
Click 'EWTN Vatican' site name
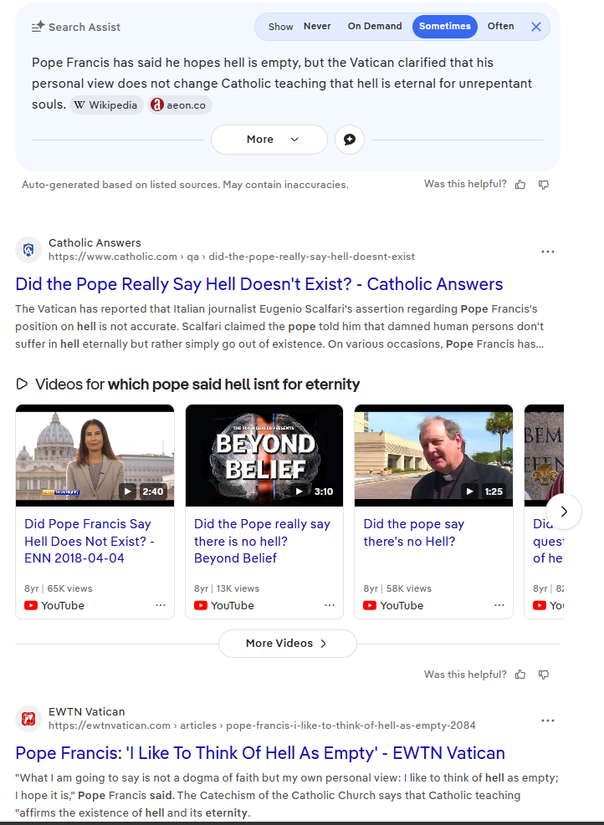coord(87,712)
